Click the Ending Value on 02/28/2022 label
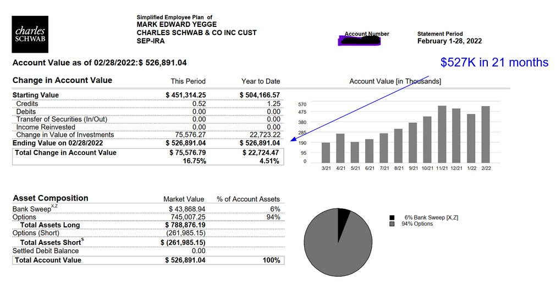Screen dimensions: 556x284 tap(58, 143)
